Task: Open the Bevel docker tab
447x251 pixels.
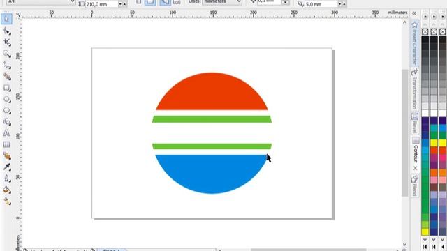Action: pos(414,123)
